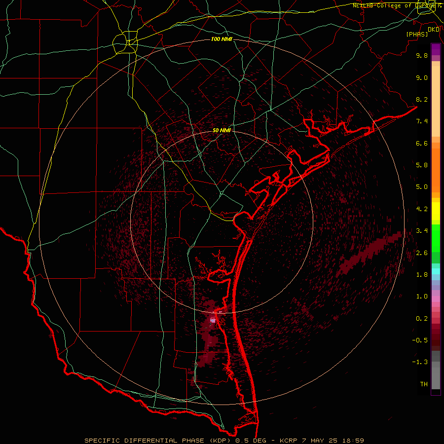The height and width of the screenshot is (444, 444).
Task: Click the 0.2 legend value
Action: point(422,319)
